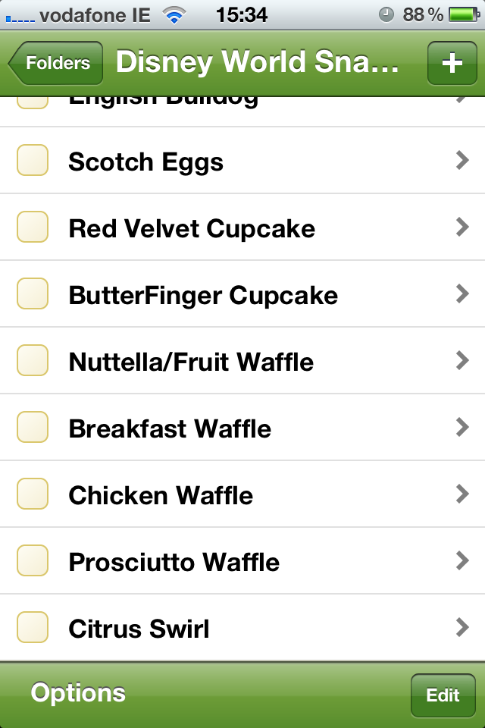Select the Chicken Waffle checkbox
This screenshot has width=485, height=728.
click(x=33, y=495)
